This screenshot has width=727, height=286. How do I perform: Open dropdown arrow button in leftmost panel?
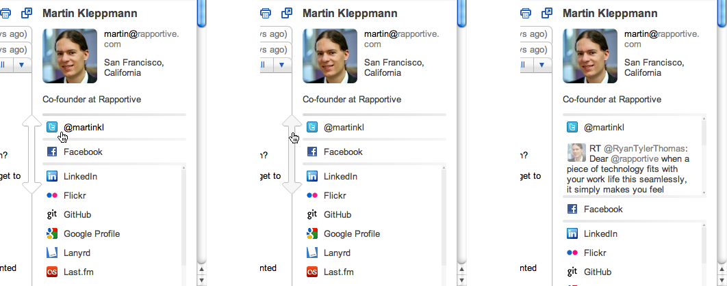[x=22, y=65]
